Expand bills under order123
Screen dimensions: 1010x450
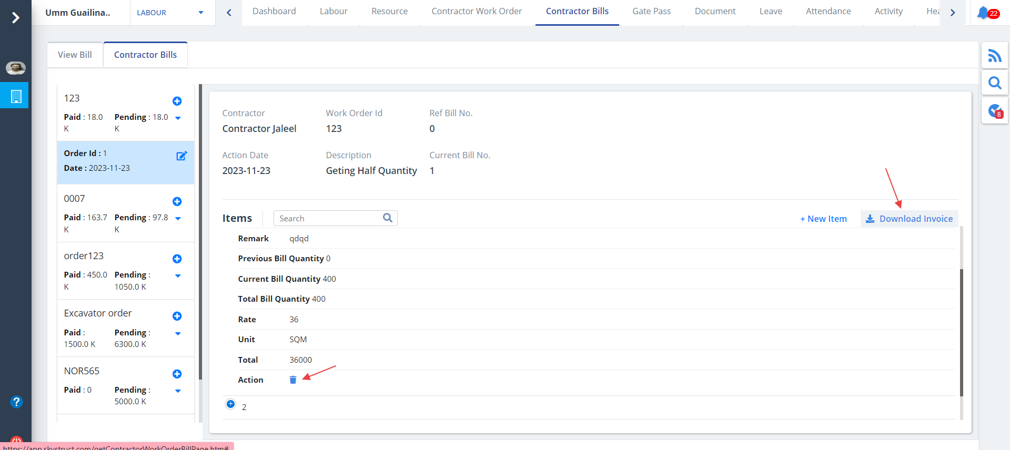click(178, 276)
